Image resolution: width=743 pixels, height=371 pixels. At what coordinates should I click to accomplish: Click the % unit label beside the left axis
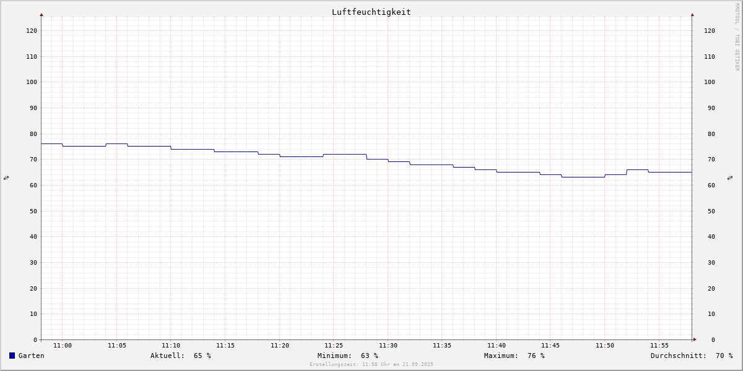point(6,177)
